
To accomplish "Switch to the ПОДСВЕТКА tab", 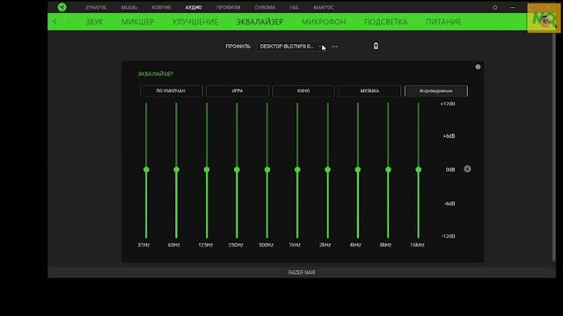I will (385, 22).
